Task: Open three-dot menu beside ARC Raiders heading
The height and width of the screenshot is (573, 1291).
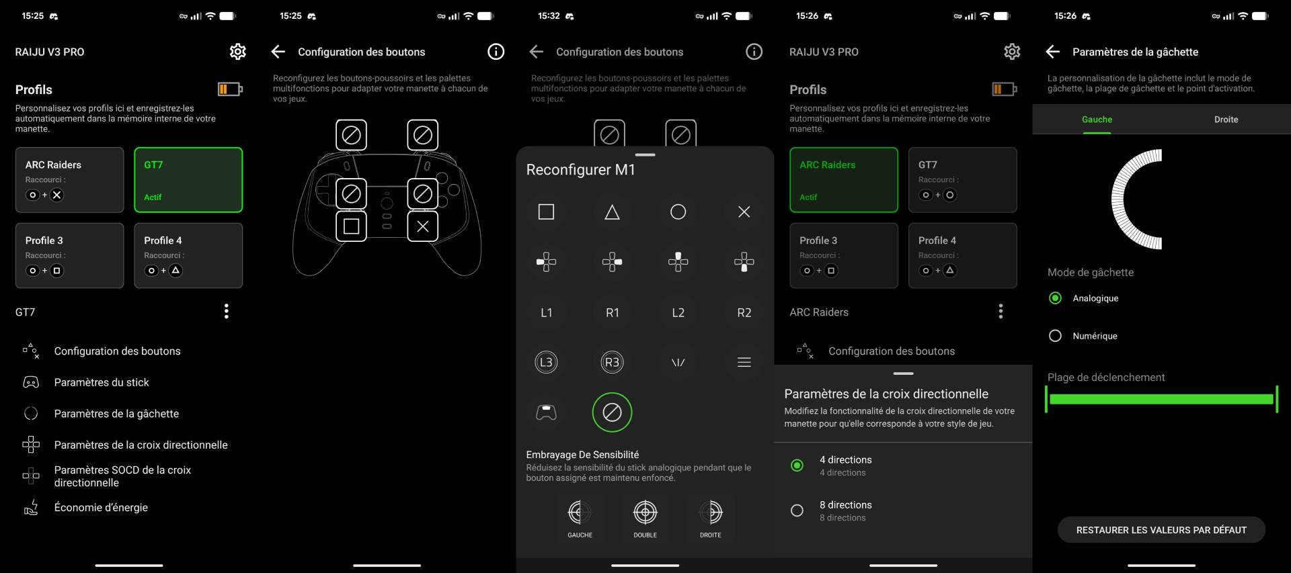Action: pos(1001,311)
